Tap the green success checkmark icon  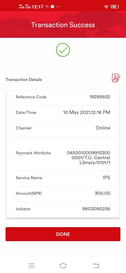coord(63,50)
